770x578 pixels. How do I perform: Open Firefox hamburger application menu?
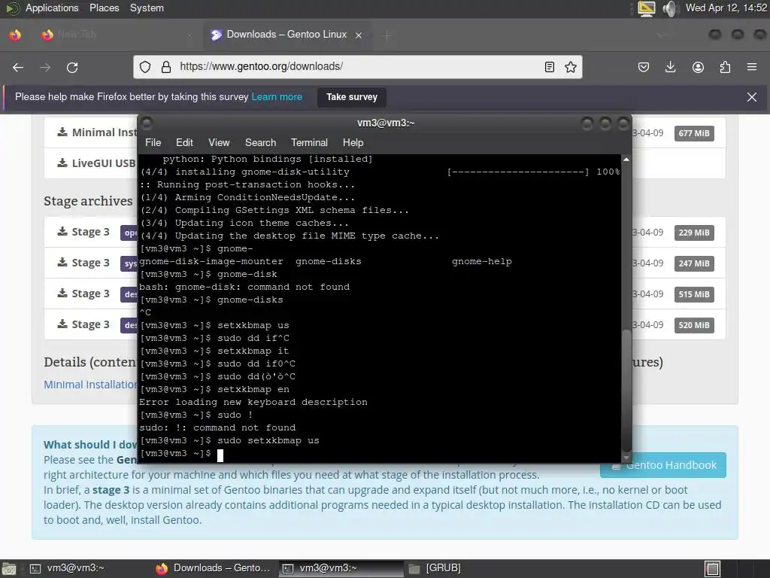752,67
